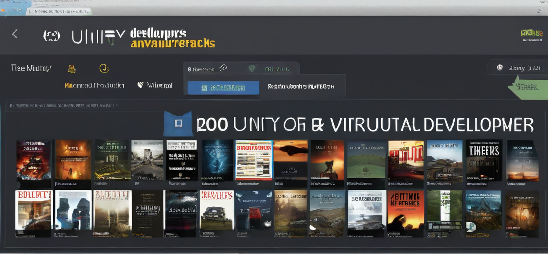Open the cover titled 'TMEEKS' in large white letters
This screenshot has width=548, height=254.
click(x=484, y=160)
